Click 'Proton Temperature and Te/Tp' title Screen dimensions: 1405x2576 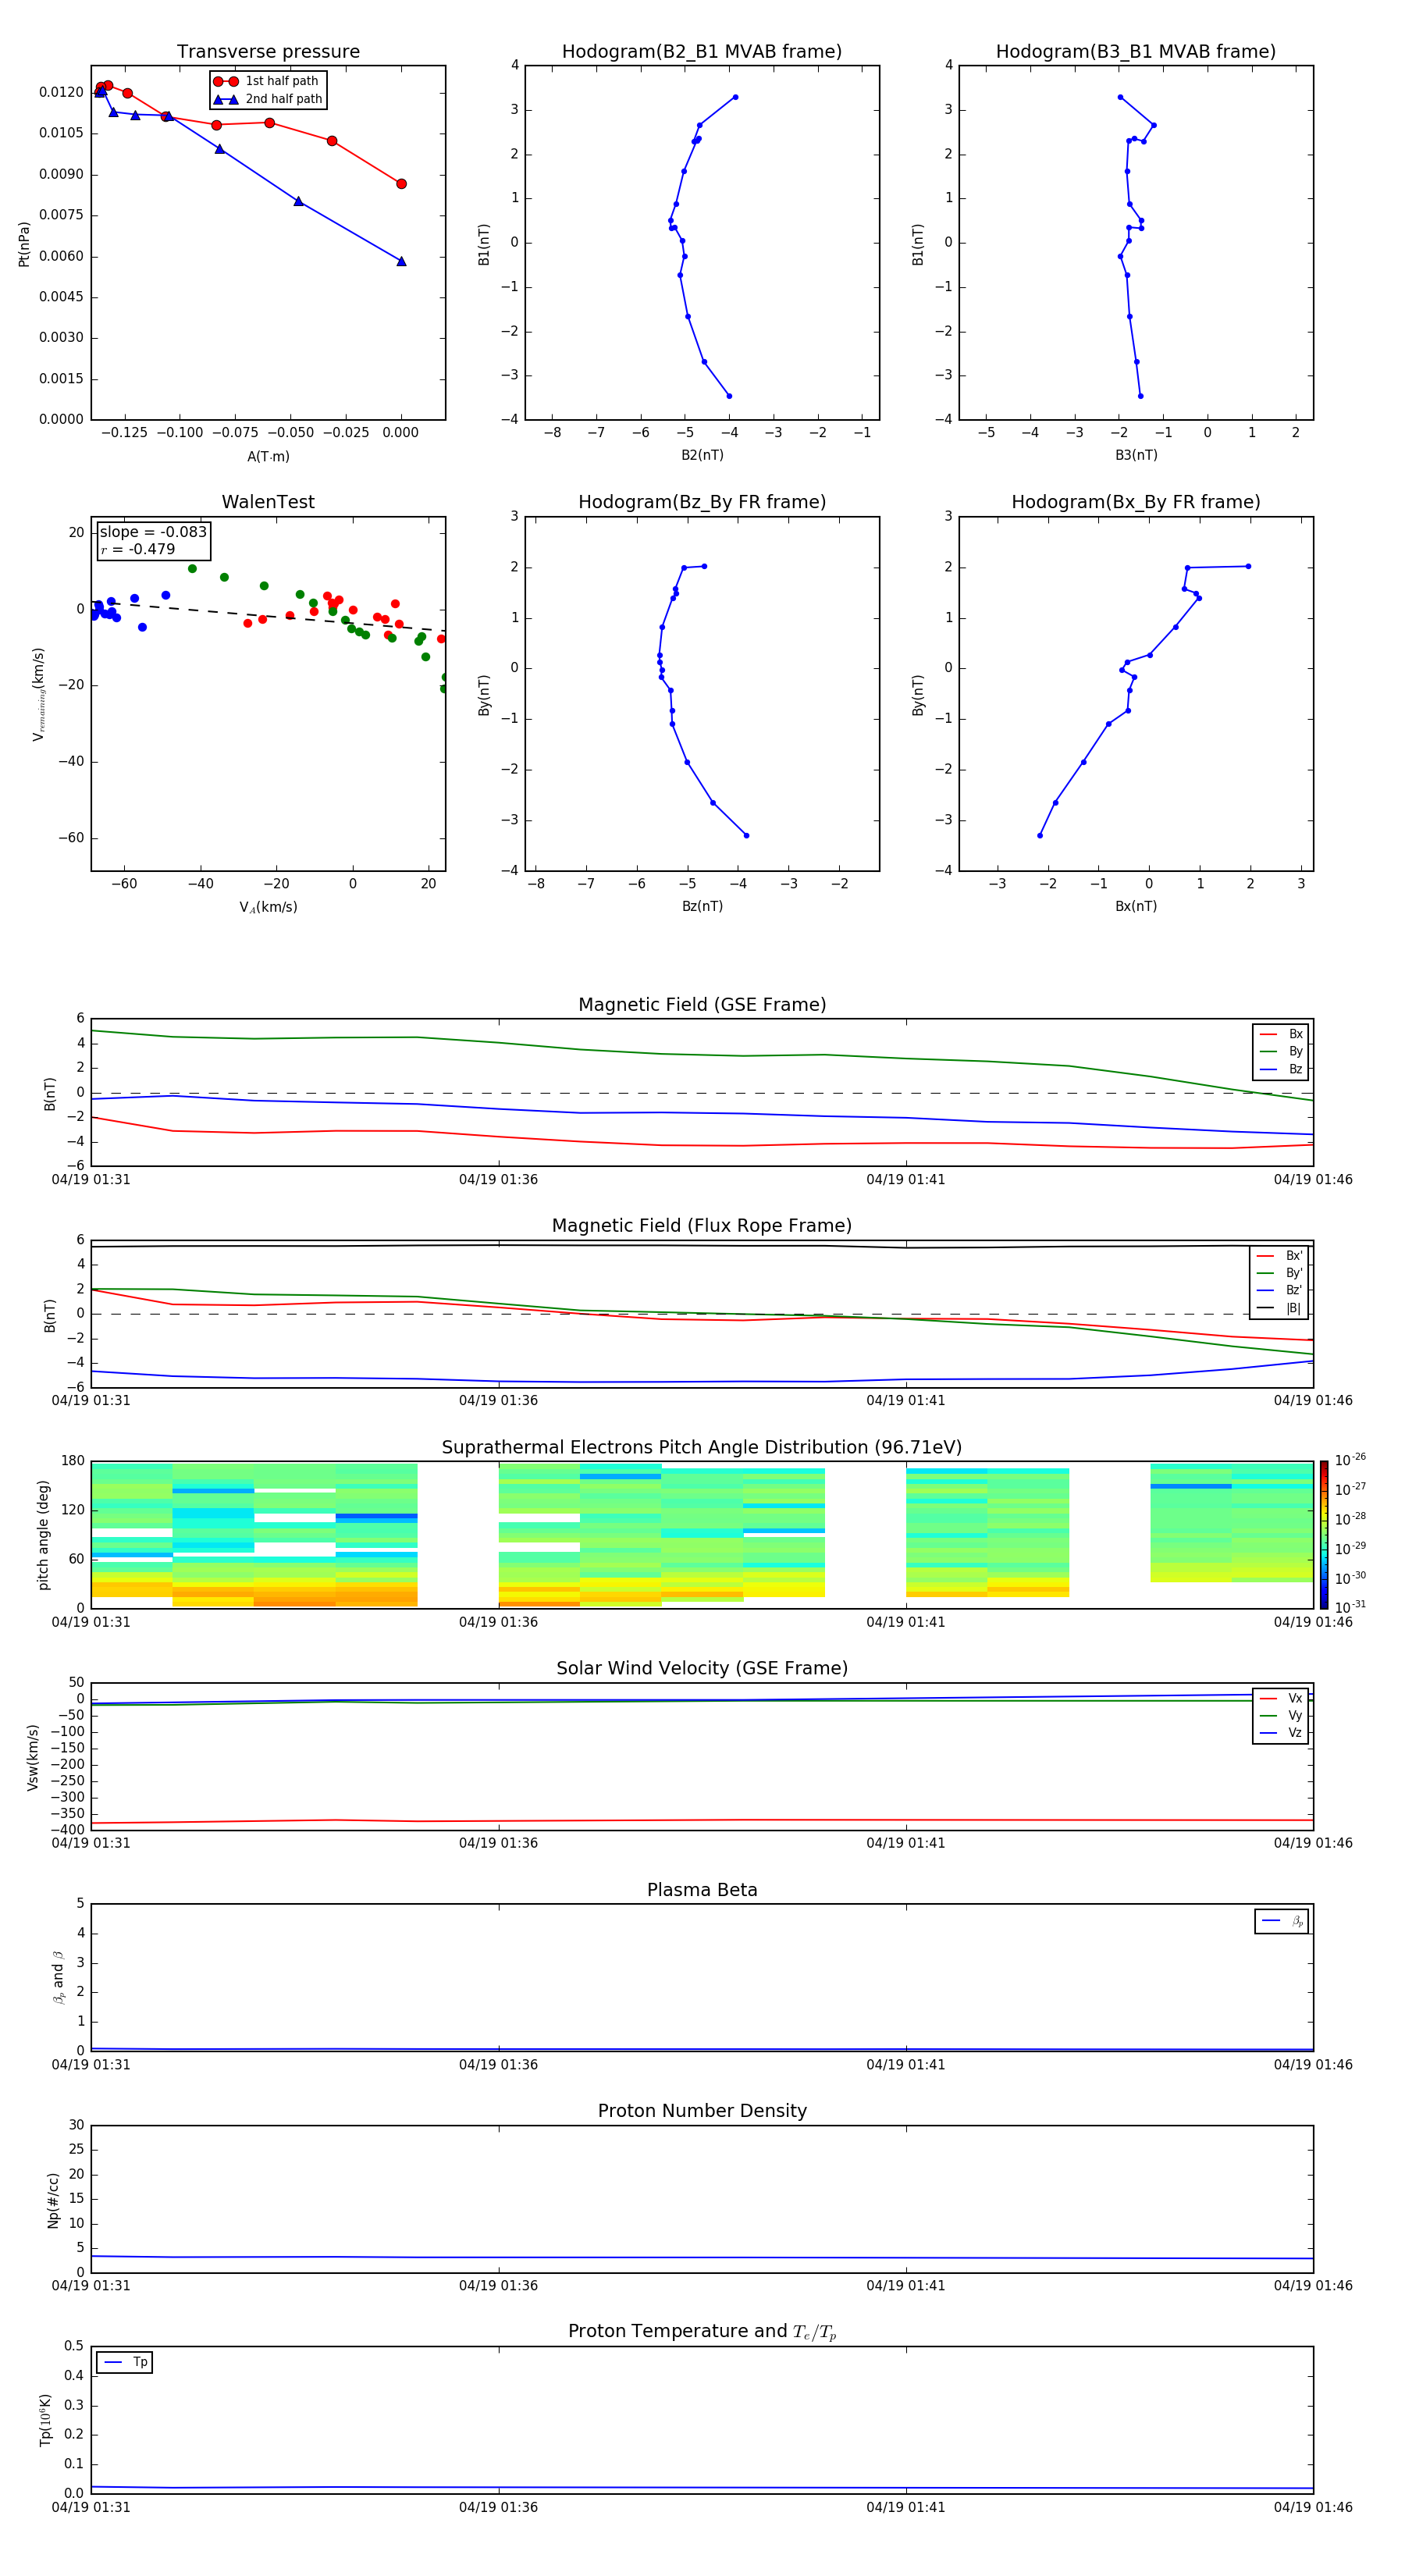click(702, 2331)
